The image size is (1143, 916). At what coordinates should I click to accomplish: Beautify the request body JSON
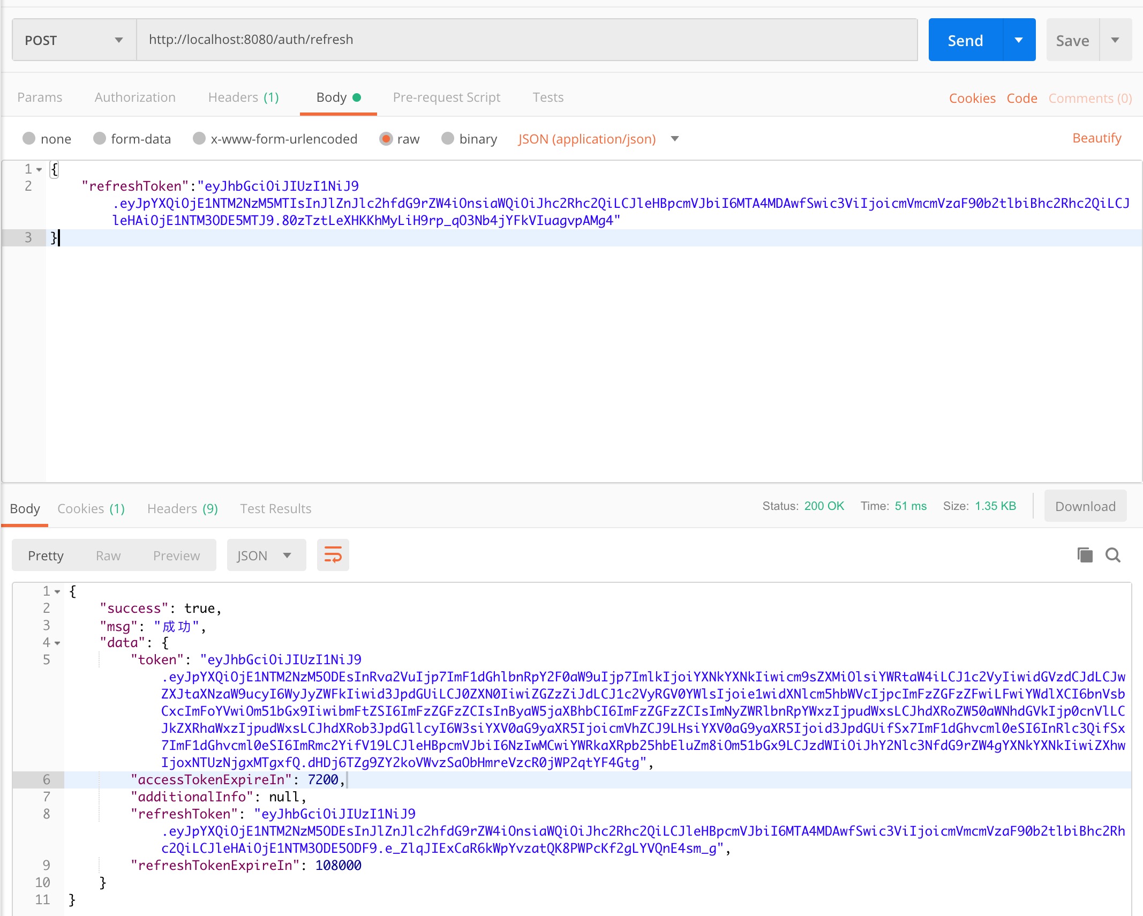pos(1097,138)
